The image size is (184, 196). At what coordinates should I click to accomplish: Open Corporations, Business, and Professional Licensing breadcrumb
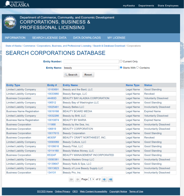[64, 46]
